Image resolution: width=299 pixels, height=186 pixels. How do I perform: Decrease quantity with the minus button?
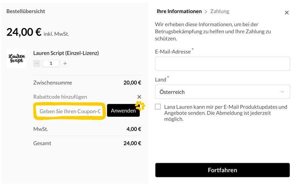click(37, 64)
